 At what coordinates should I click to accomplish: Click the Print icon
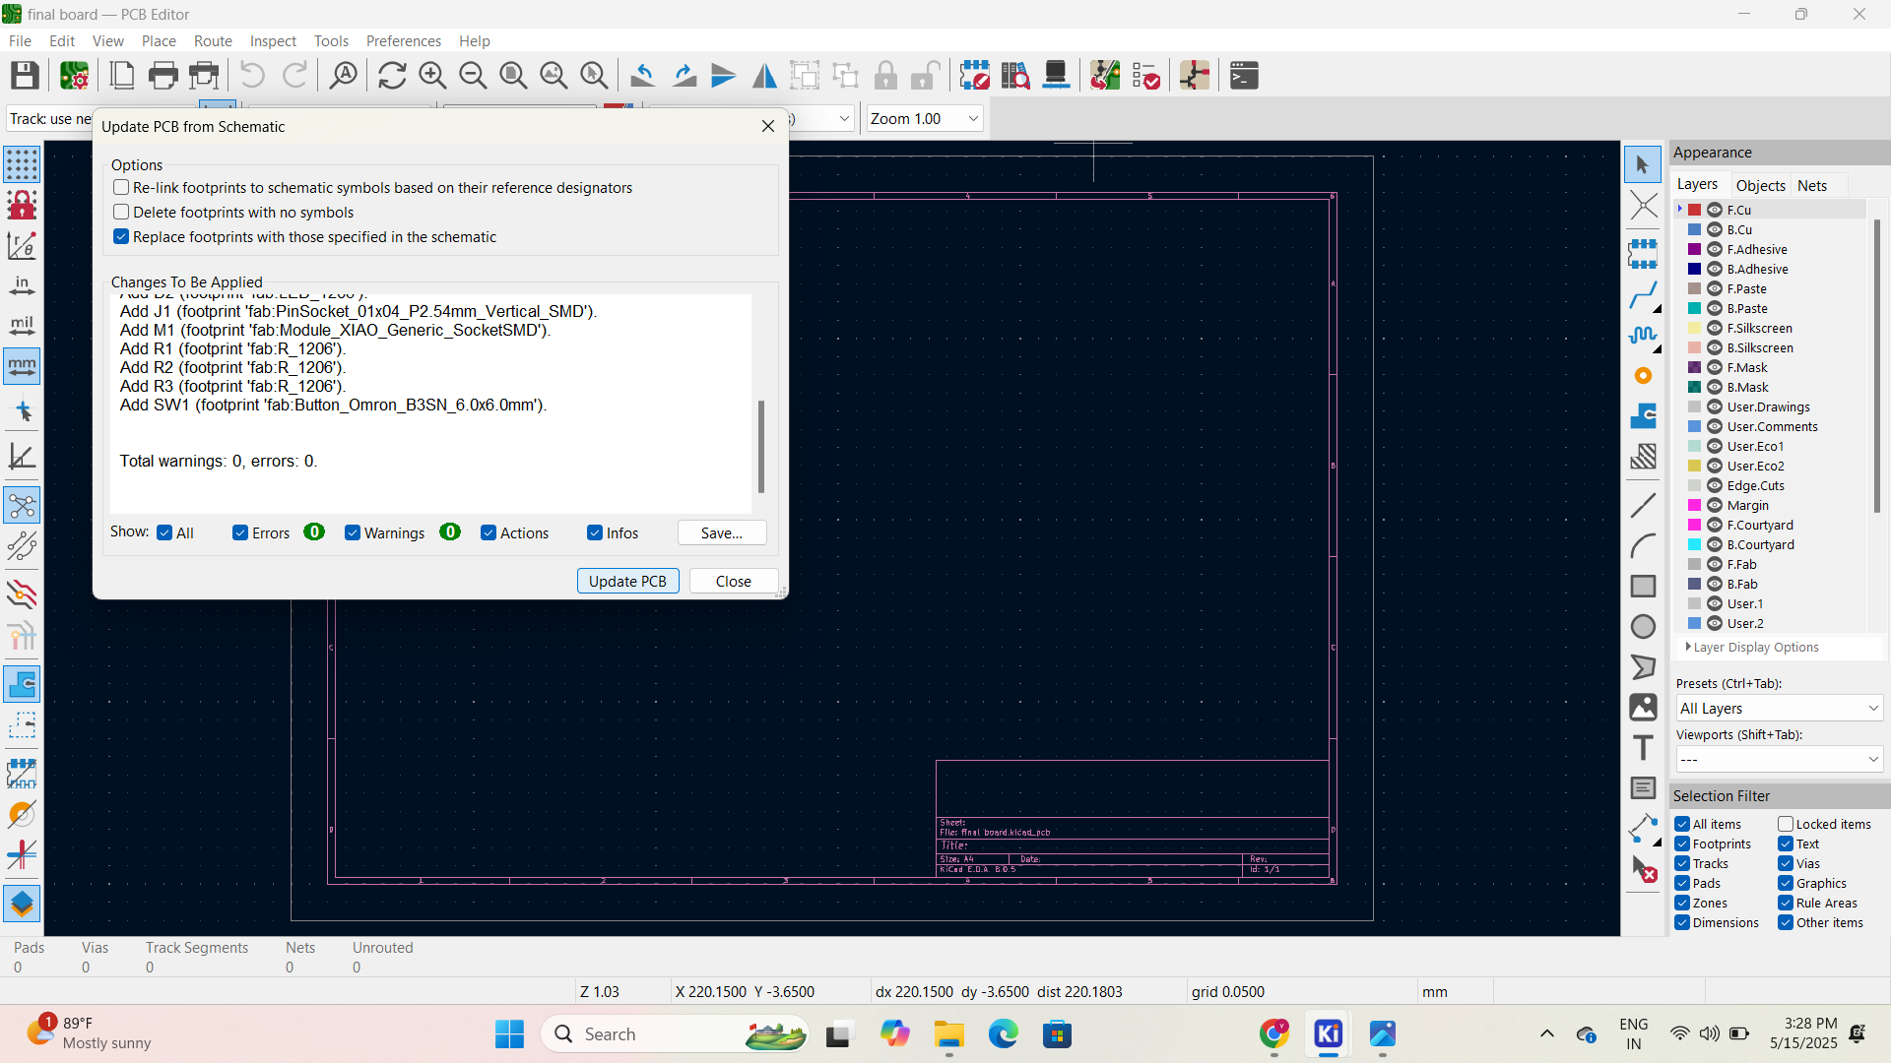(163, 76)
